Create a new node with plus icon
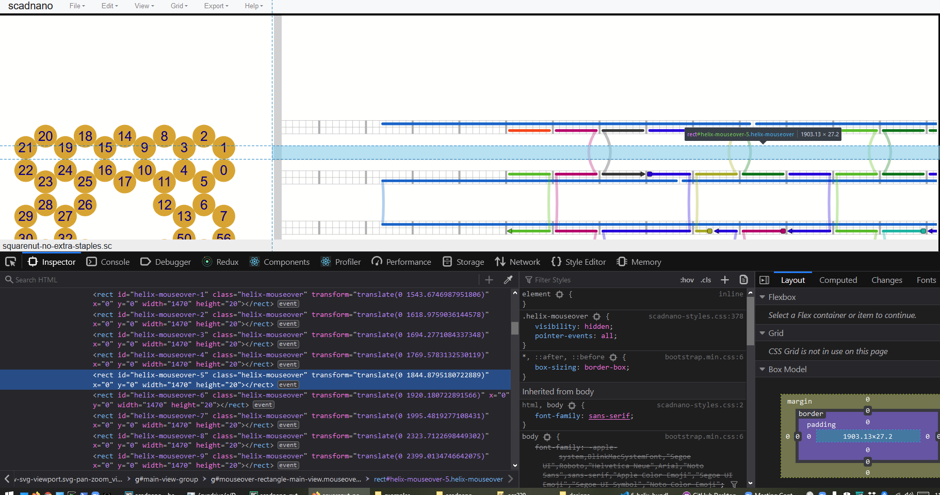 pos(489,280)
